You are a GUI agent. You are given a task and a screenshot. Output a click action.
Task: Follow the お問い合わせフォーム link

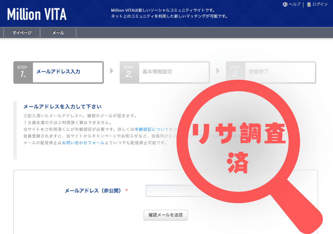click(83, 143)
